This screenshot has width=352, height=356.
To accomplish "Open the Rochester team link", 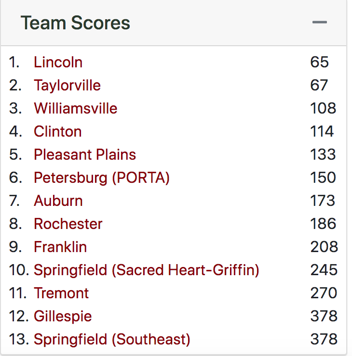I will coord(68,224).
